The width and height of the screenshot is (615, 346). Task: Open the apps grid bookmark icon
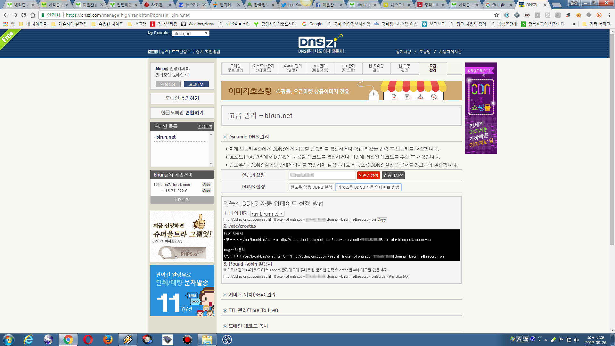coord(5,24)
